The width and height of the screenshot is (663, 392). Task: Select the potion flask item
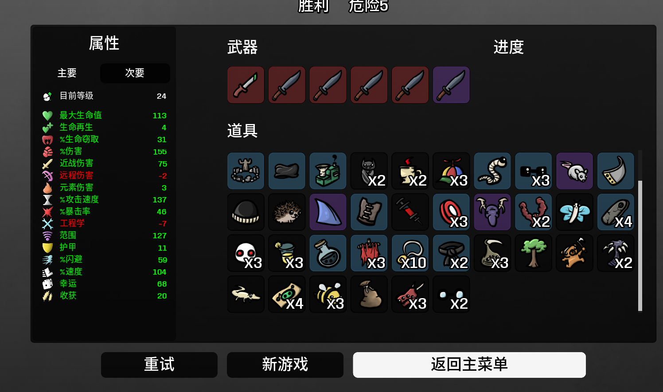[x=328, y=253]
